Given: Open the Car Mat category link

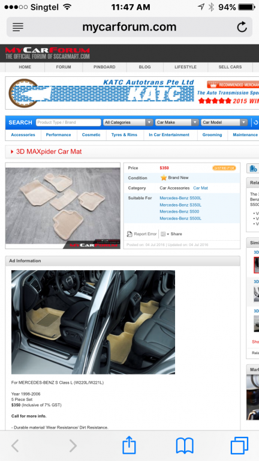Looking at the screenshot, I should pyautogui.click(x=201, y=188).
